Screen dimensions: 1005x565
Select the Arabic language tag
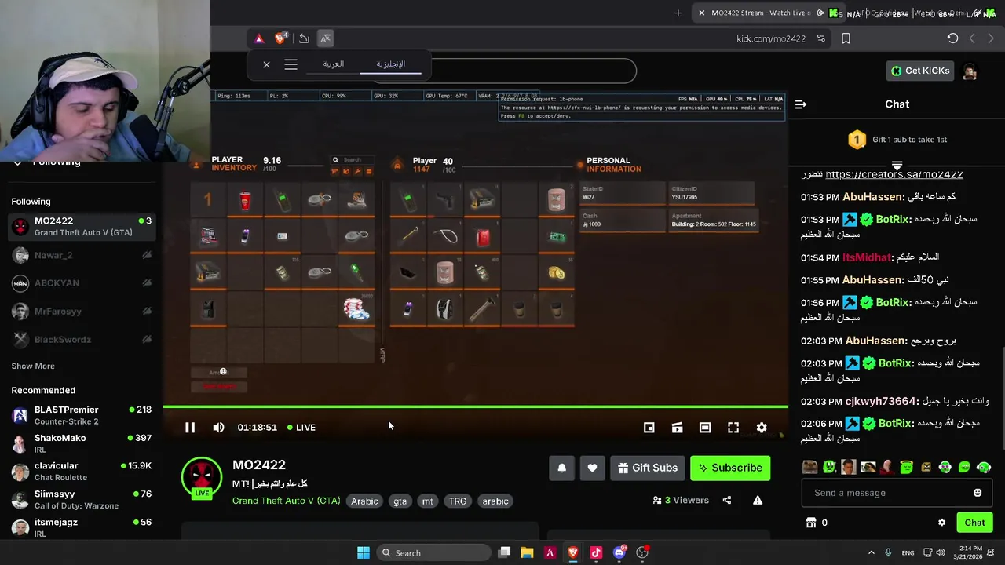coord(364,501)
